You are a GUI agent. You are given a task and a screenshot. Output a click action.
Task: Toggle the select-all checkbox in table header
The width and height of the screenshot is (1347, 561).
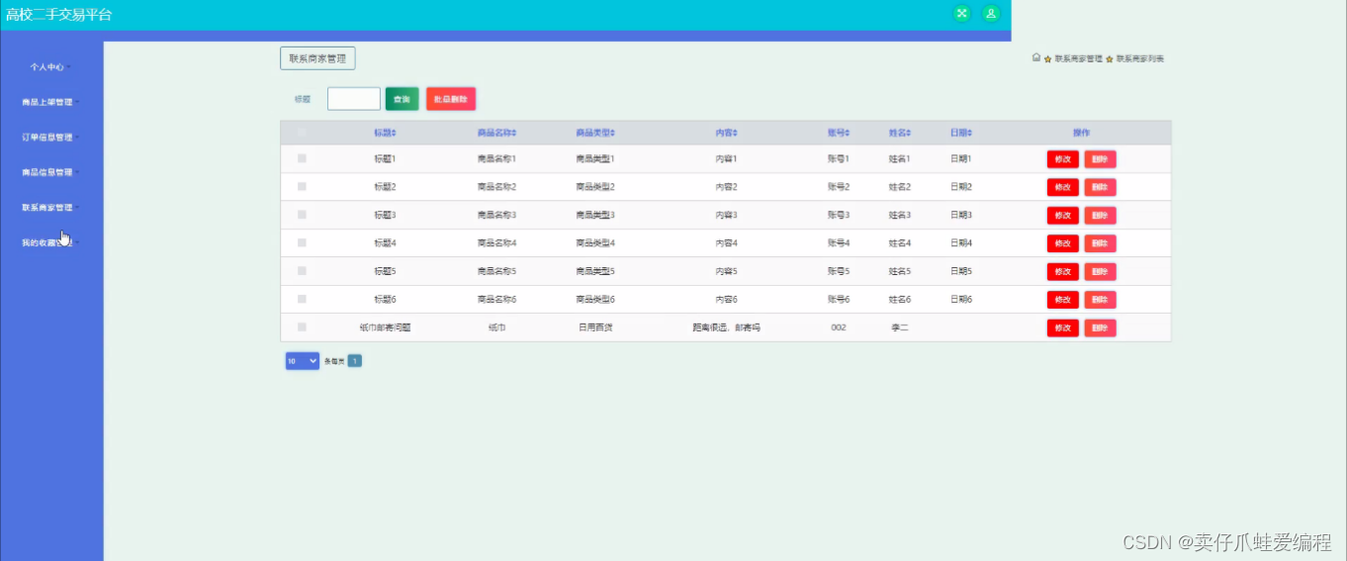tap(302, 133)
